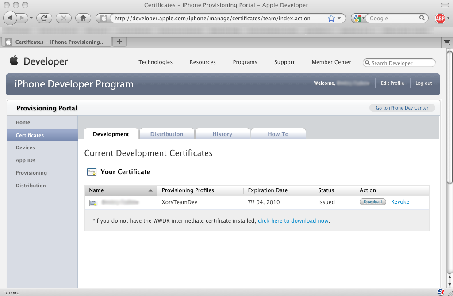This screenshot has width=453, height=296.
Task: Click the XorsTeamDev provisioning profile cell
Action: pyautogui.click(x=180, y=202)
